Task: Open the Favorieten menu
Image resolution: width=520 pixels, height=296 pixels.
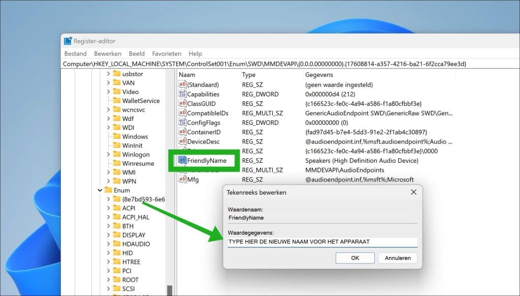Action: point(167,53)
